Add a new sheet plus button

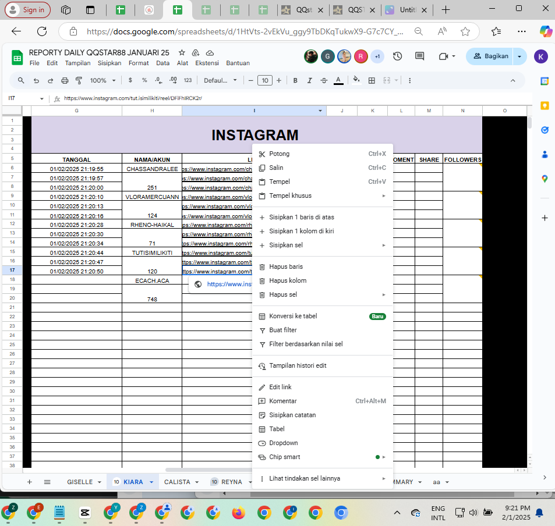[x=30, y=482]
